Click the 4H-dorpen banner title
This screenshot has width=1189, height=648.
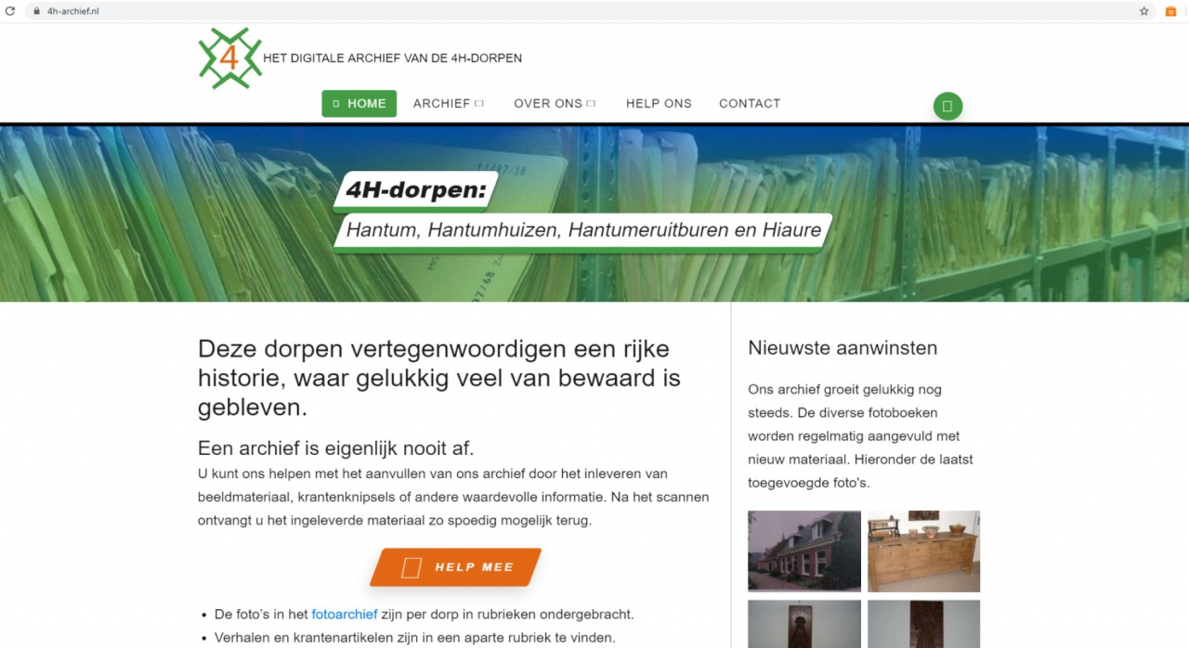(415, 190)
